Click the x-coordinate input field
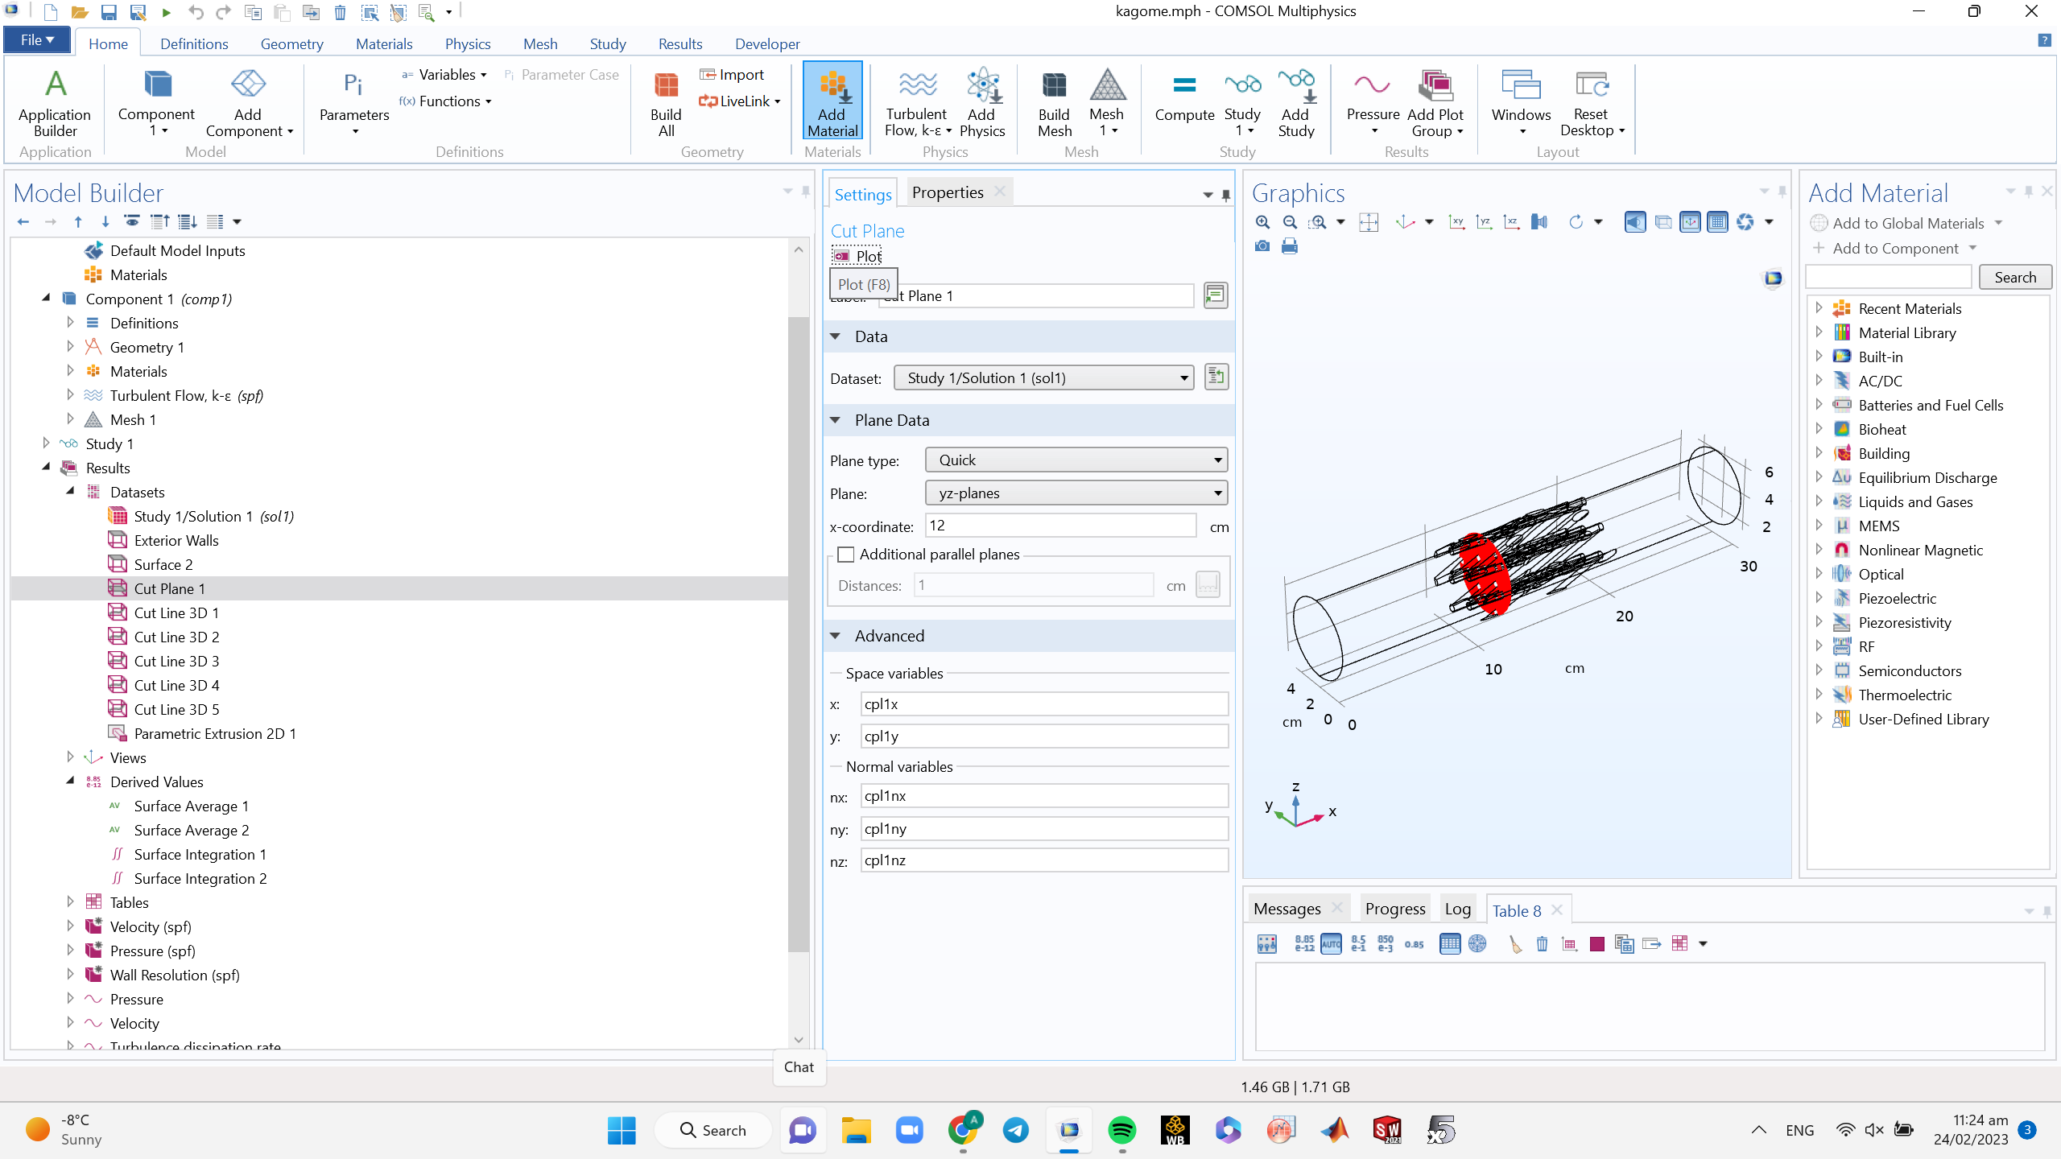The height and width of the screenshot is (1159, 2061). pyautogui.click(x=1059, y=526)
